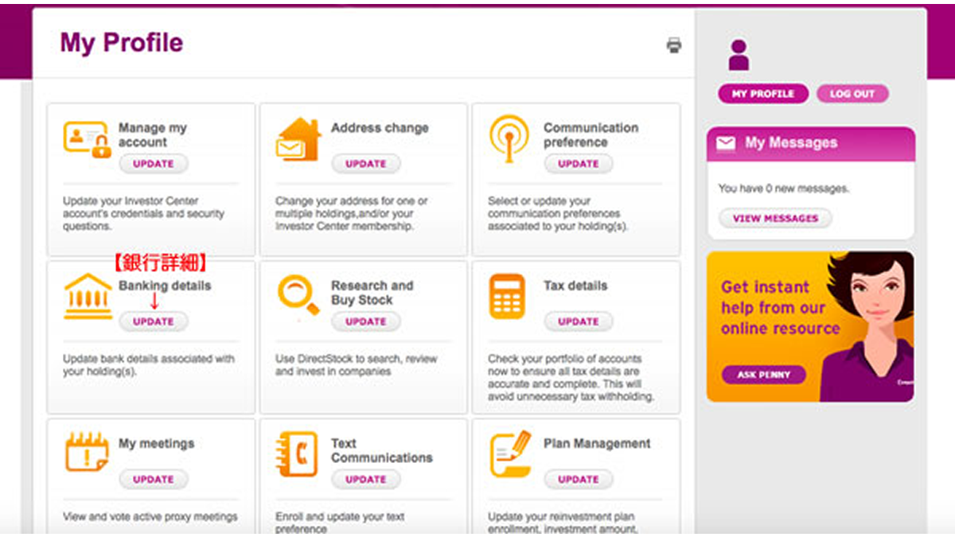Click the My meetings calendar icon
This screenshot has height=537, width=955.
coord(86,453)
